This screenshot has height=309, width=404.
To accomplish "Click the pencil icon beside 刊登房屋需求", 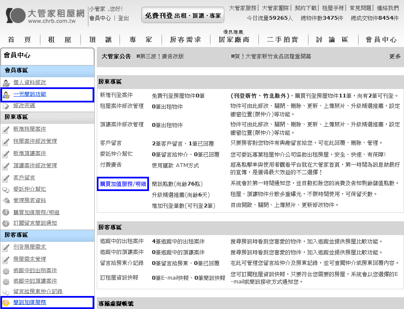I will tap(6, 248).
